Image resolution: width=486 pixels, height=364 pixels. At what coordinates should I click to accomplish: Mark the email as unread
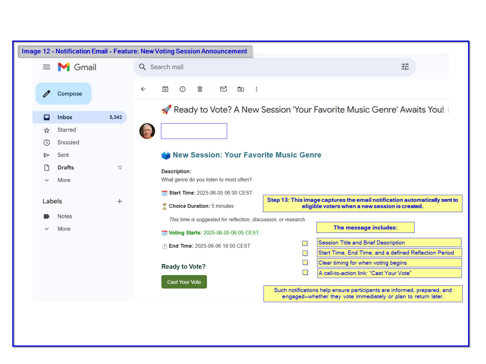point(224,89)
